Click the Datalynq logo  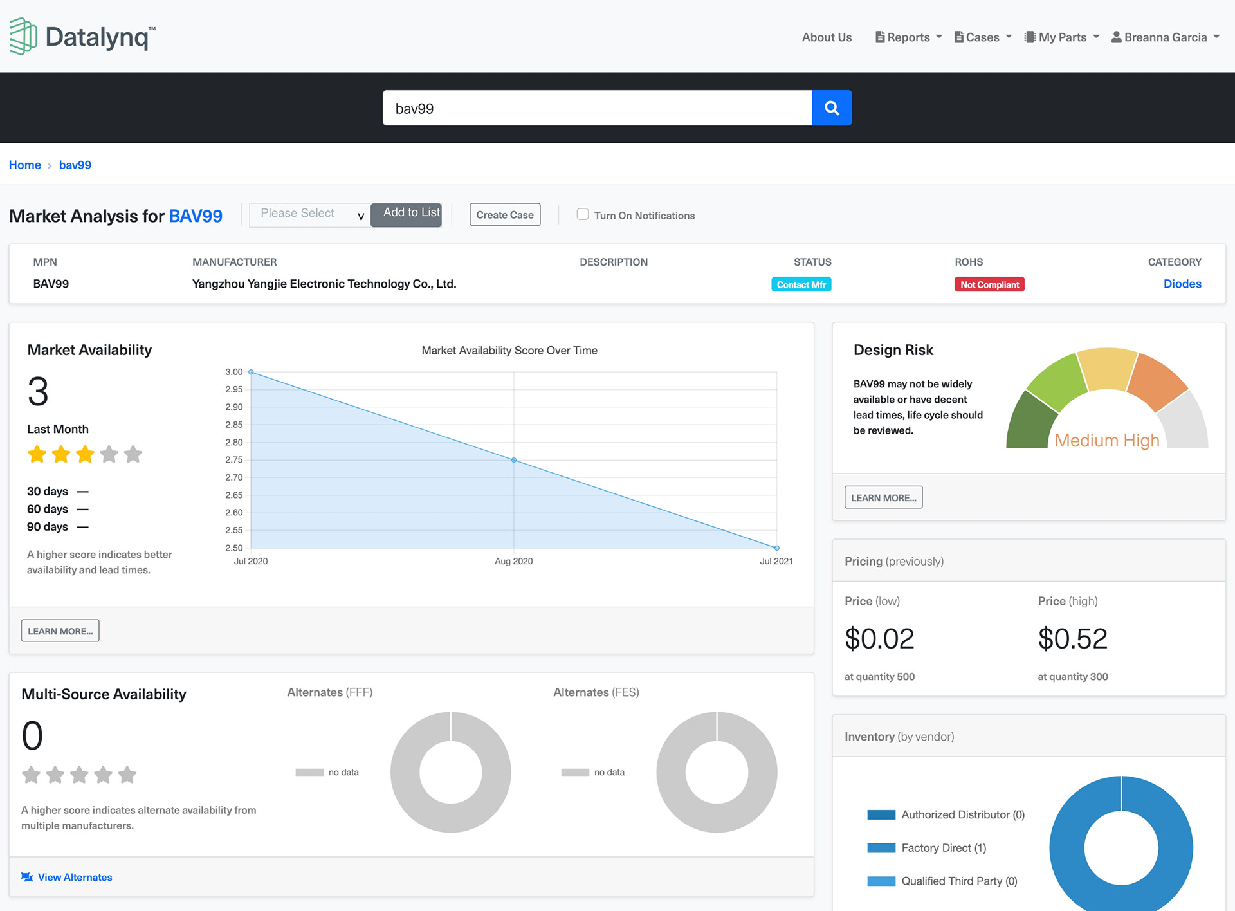click(82, 36)
